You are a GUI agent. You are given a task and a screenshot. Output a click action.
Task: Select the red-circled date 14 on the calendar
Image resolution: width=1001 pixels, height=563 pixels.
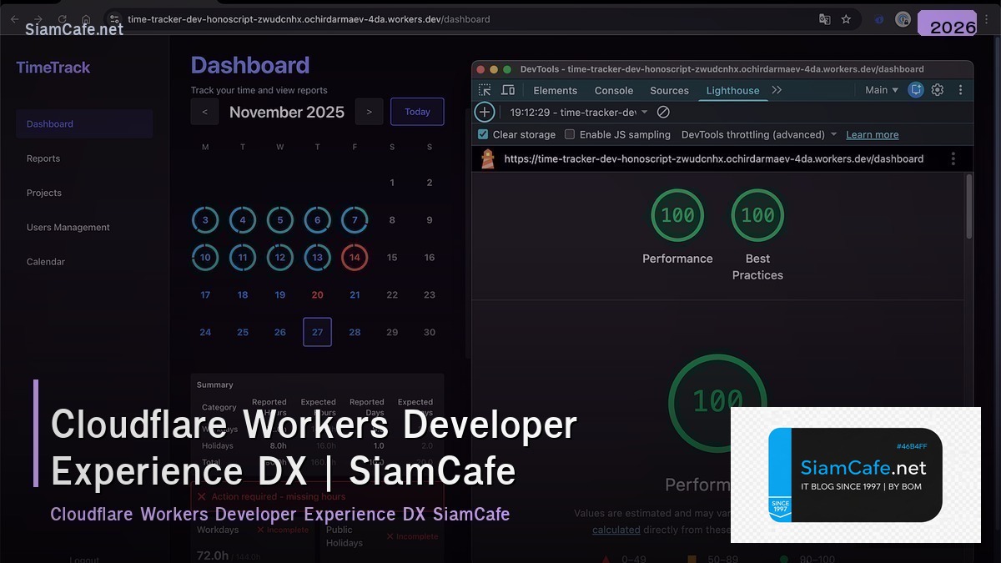355,257
